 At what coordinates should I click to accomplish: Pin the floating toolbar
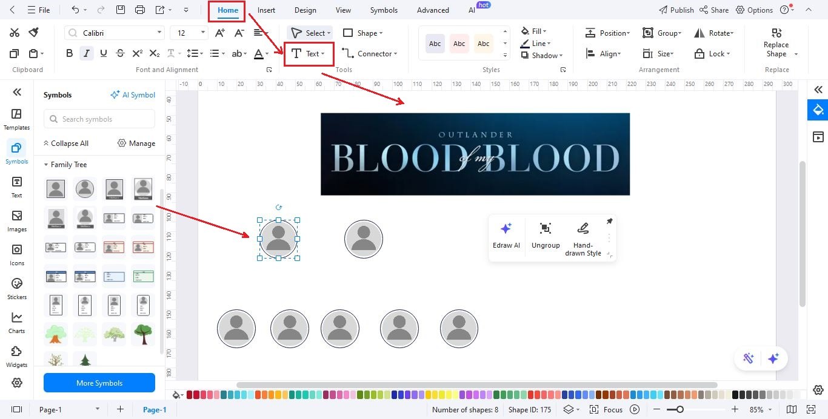tap(609, 222)
